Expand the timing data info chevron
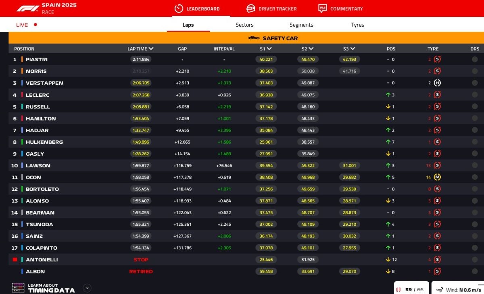Image resolution: width=484 pixels, height=294 pixels. click(87, 288)
